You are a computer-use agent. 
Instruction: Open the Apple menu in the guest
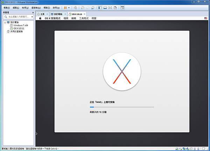40,18
